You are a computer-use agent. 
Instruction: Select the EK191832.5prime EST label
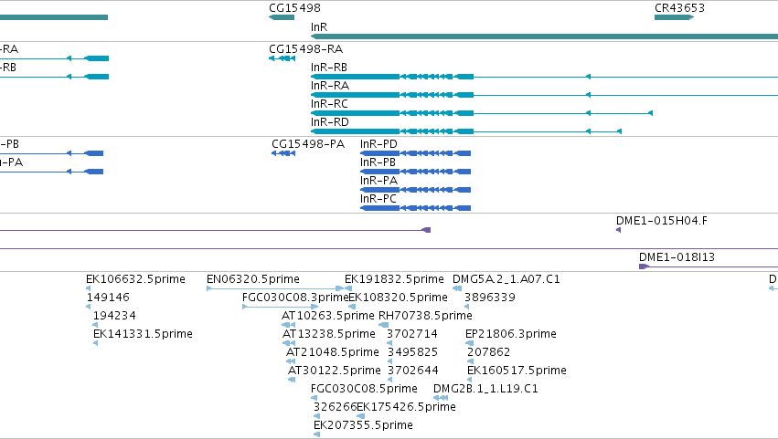tap(394, 279)
